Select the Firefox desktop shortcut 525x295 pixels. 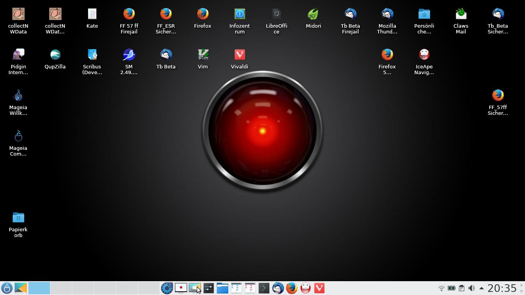point(203,18)
